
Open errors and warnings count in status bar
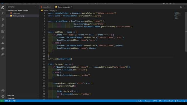(x=8, y=101)
